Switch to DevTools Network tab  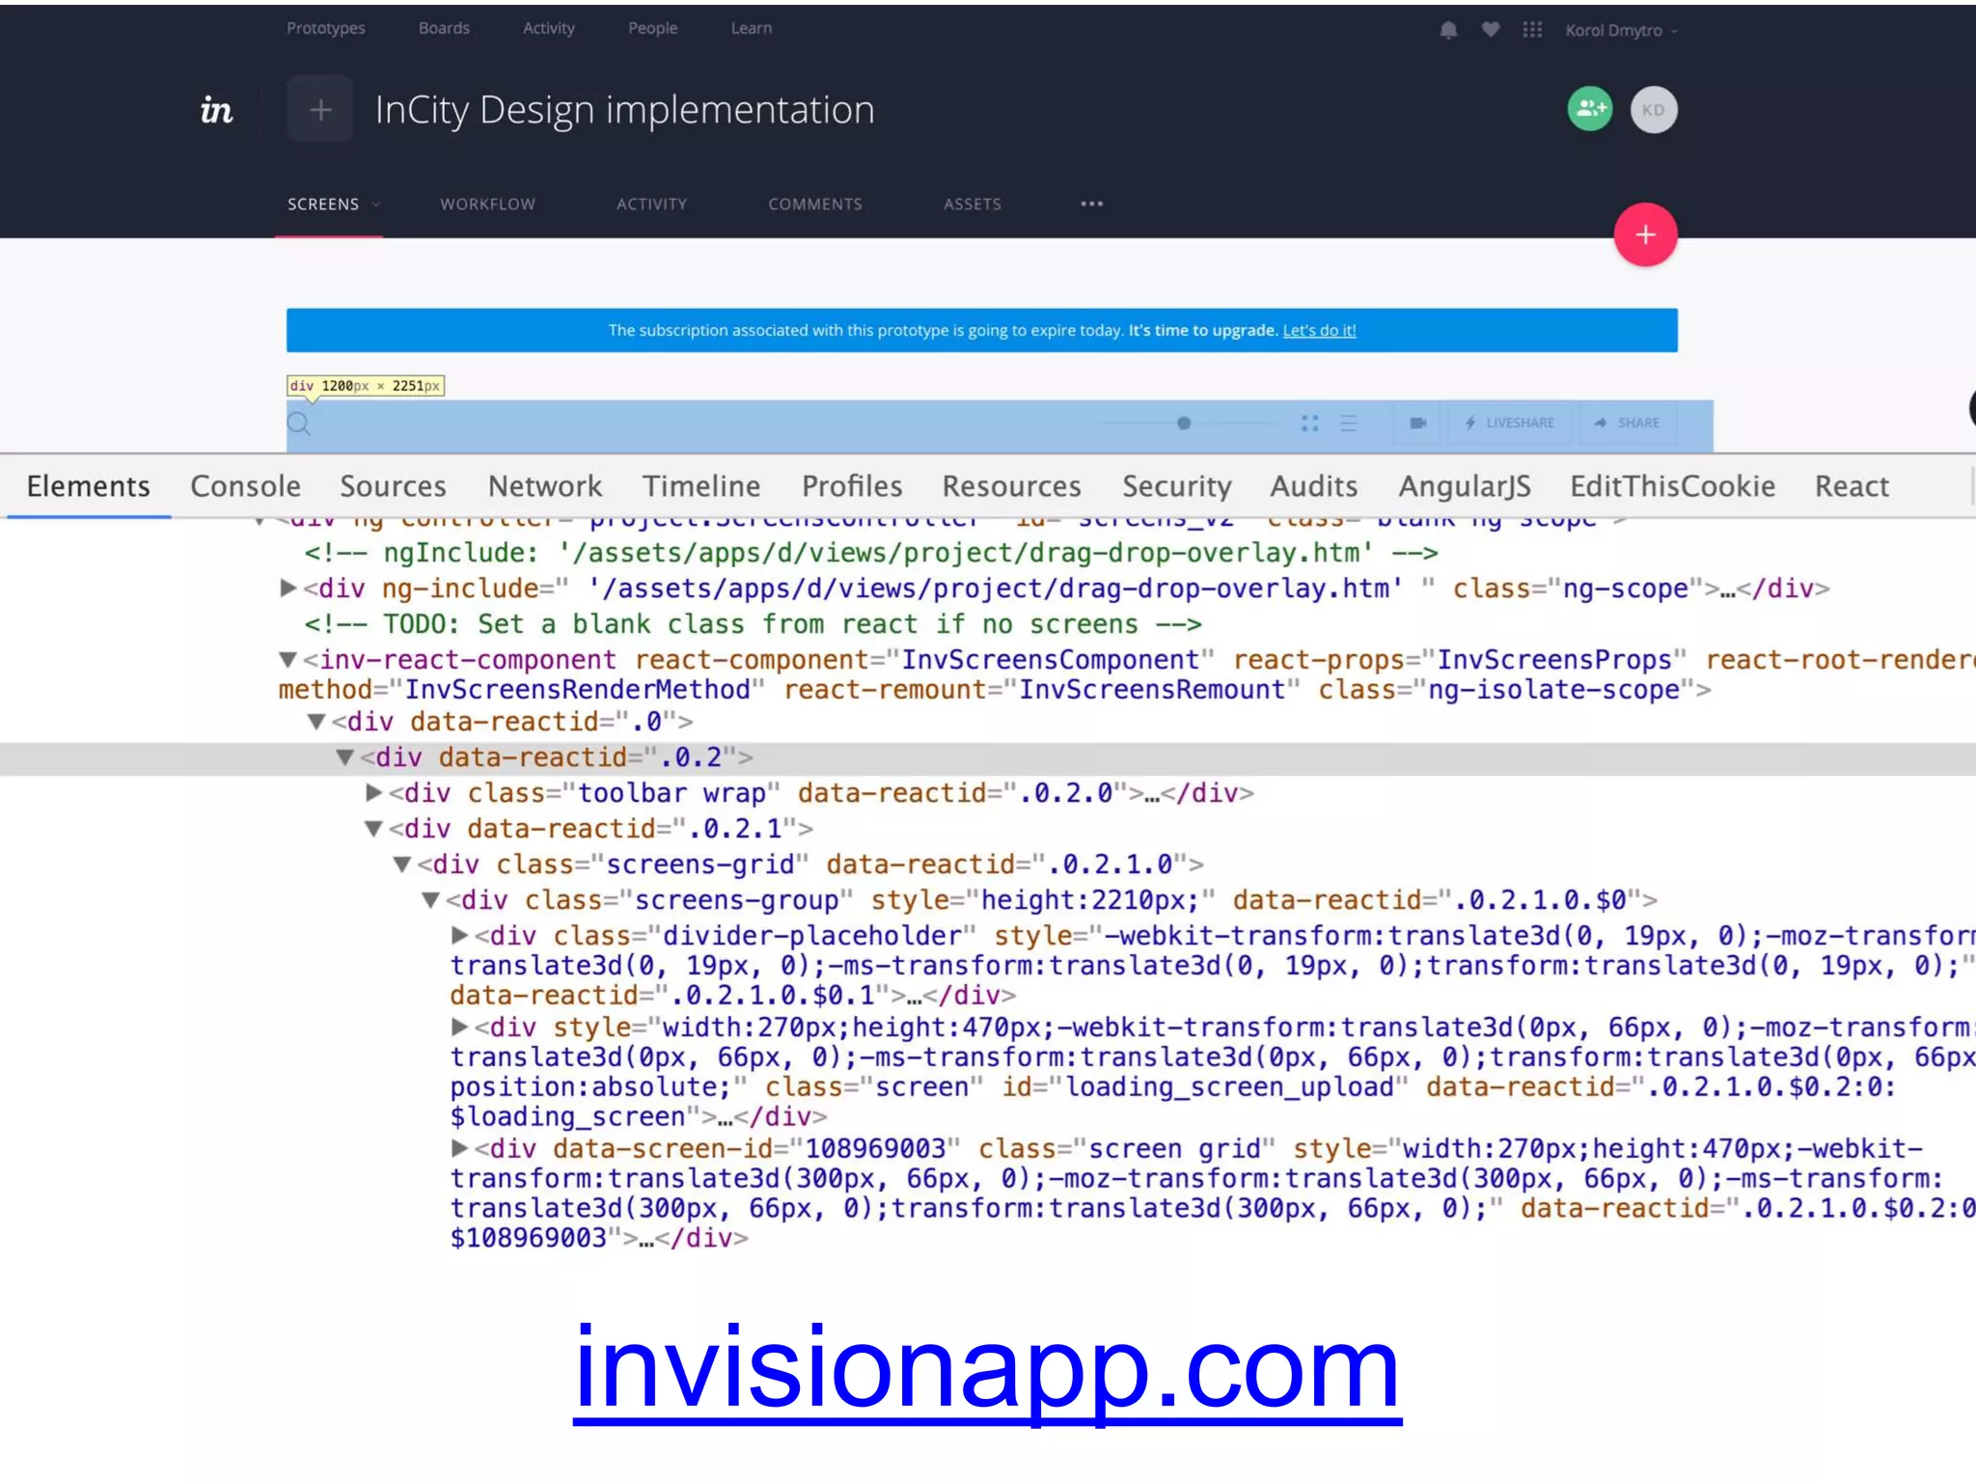(x=544, y=486)
